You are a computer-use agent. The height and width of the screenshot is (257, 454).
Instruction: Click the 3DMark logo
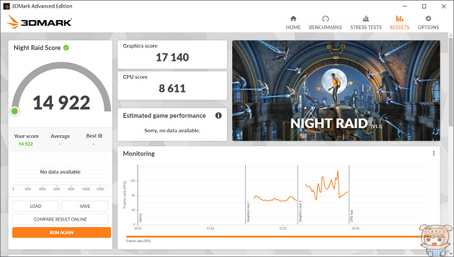coord(40,22)
